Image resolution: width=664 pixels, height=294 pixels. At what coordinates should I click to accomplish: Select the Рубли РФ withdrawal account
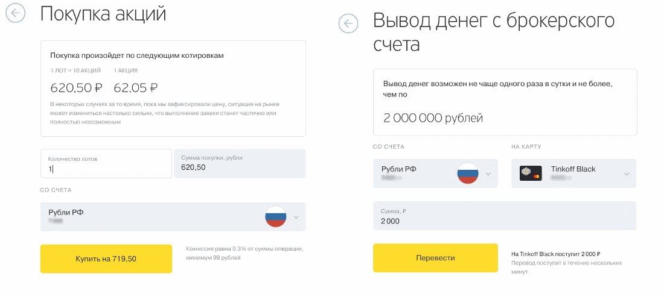tap(435, 173)
